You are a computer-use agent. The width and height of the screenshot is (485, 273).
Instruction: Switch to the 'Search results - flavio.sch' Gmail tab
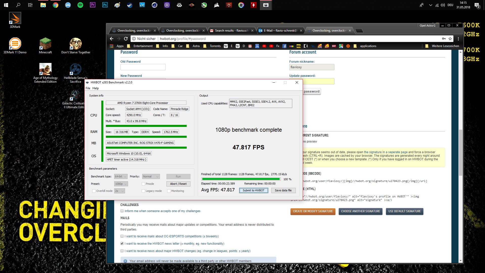[232, 31]
